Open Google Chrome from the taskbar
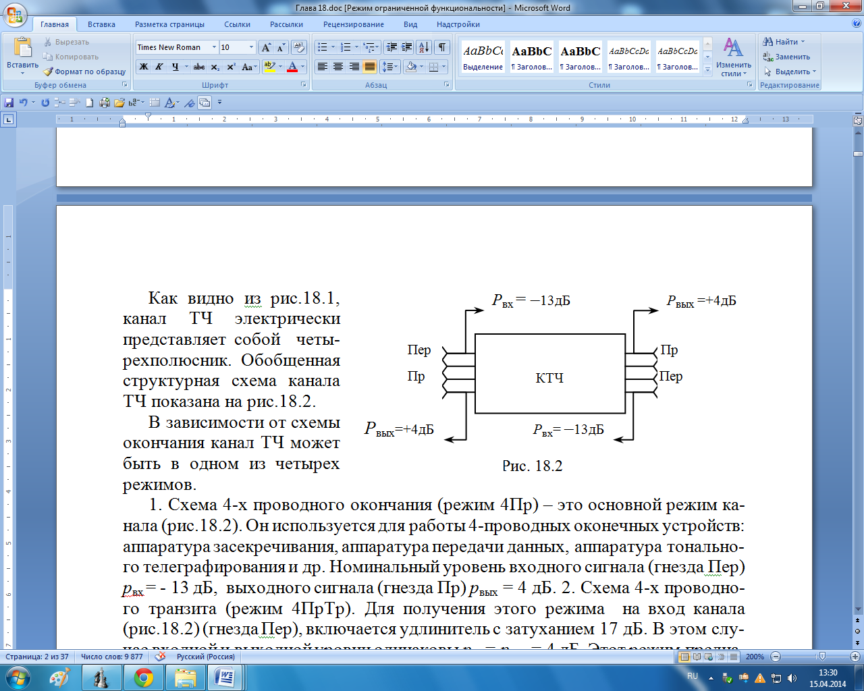This screenshot has width=864, height=691. pos(143,678)
